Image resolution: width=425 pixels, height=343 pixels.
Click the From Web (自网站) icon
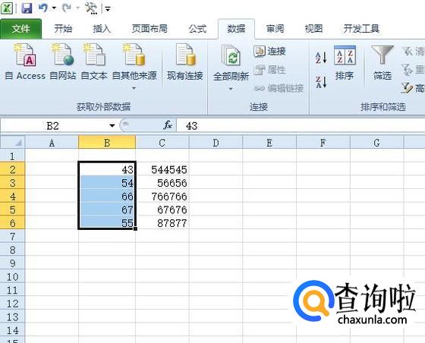click(62, 55)
